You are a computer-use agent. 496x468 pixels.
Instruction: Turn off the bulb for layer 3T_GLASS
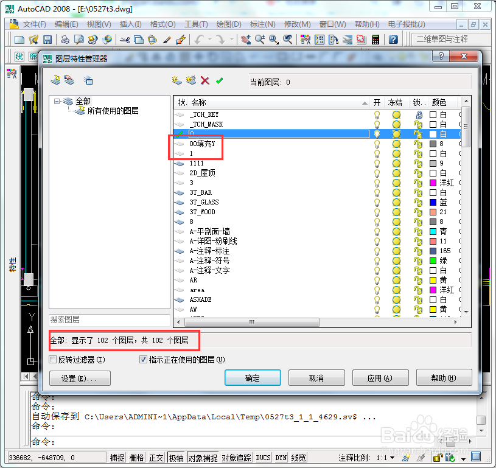(x=376, y=201)
